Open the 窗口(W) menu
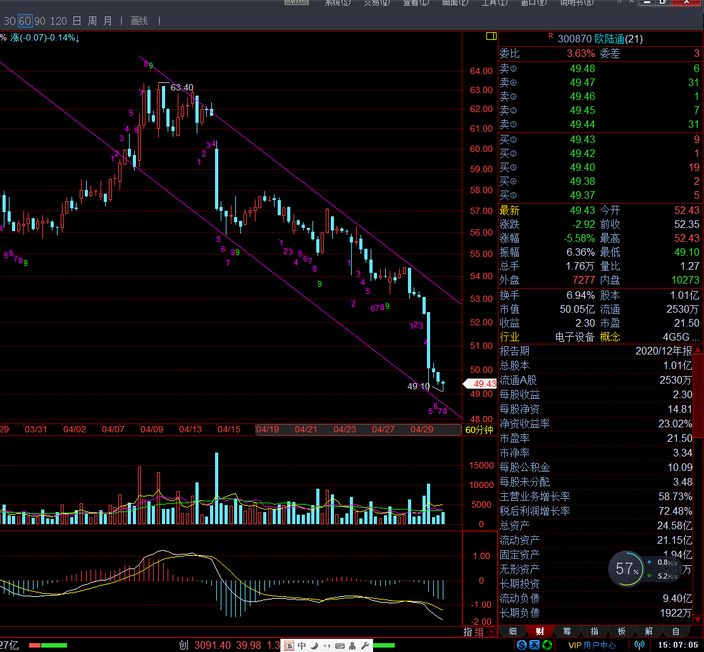This screenshot has width=704, height=652. 533,3
